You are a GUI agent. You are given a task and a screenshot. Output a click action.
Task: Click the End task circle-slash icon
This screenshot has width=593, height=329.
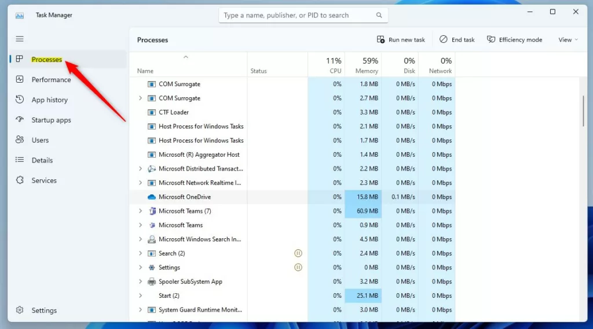click(443, 39)
